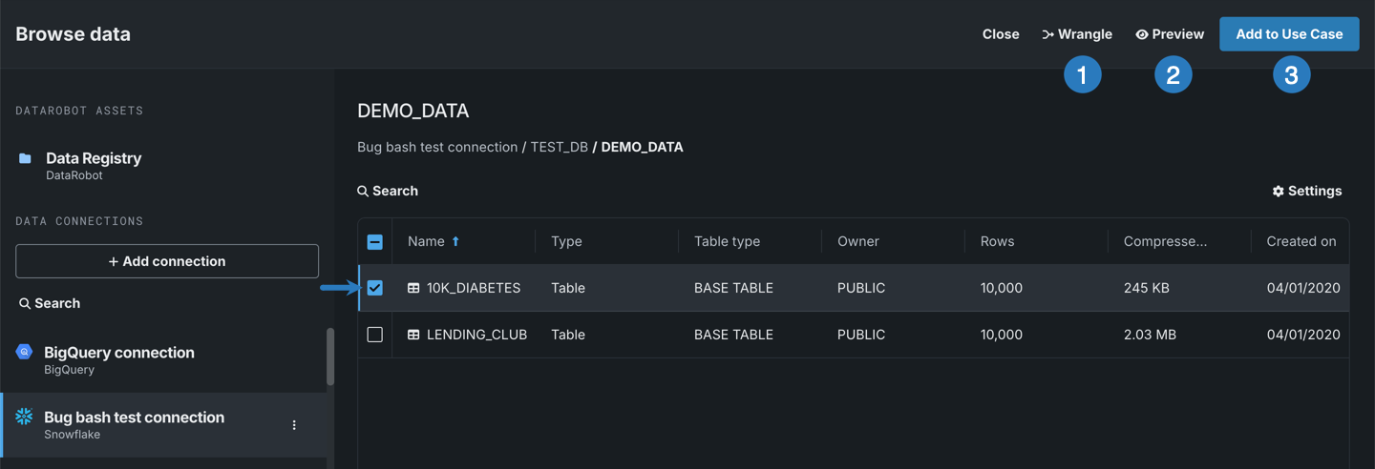Click the Data Registry folder icon

click(x=25, y=158)
